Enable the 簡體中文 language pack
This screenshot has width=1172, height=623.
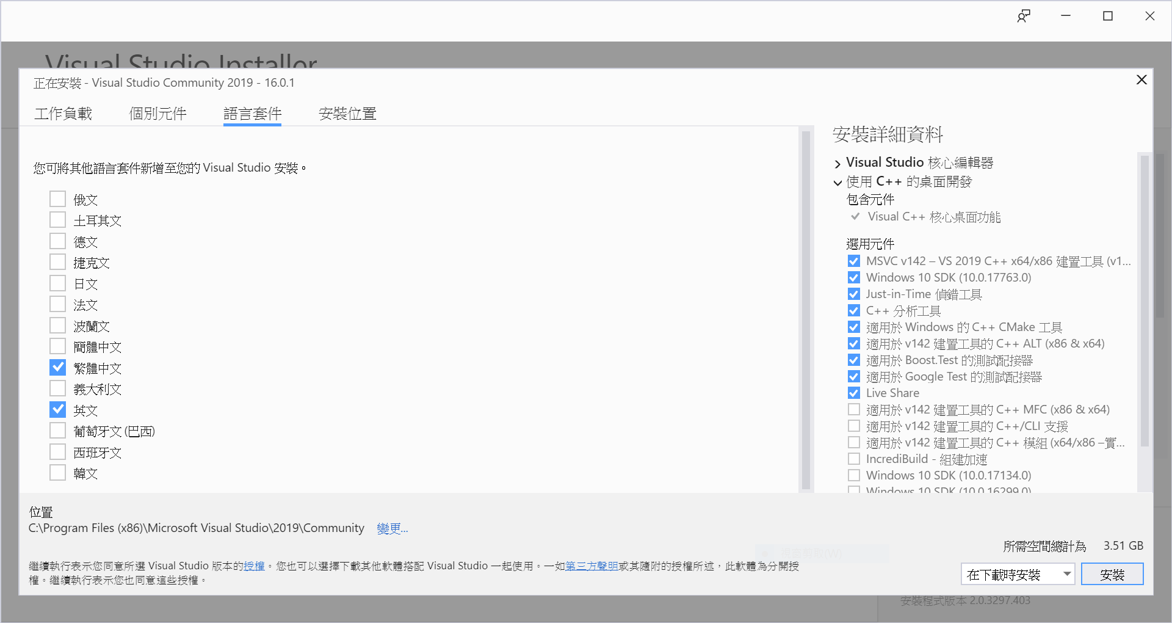(x=58, y=346)
